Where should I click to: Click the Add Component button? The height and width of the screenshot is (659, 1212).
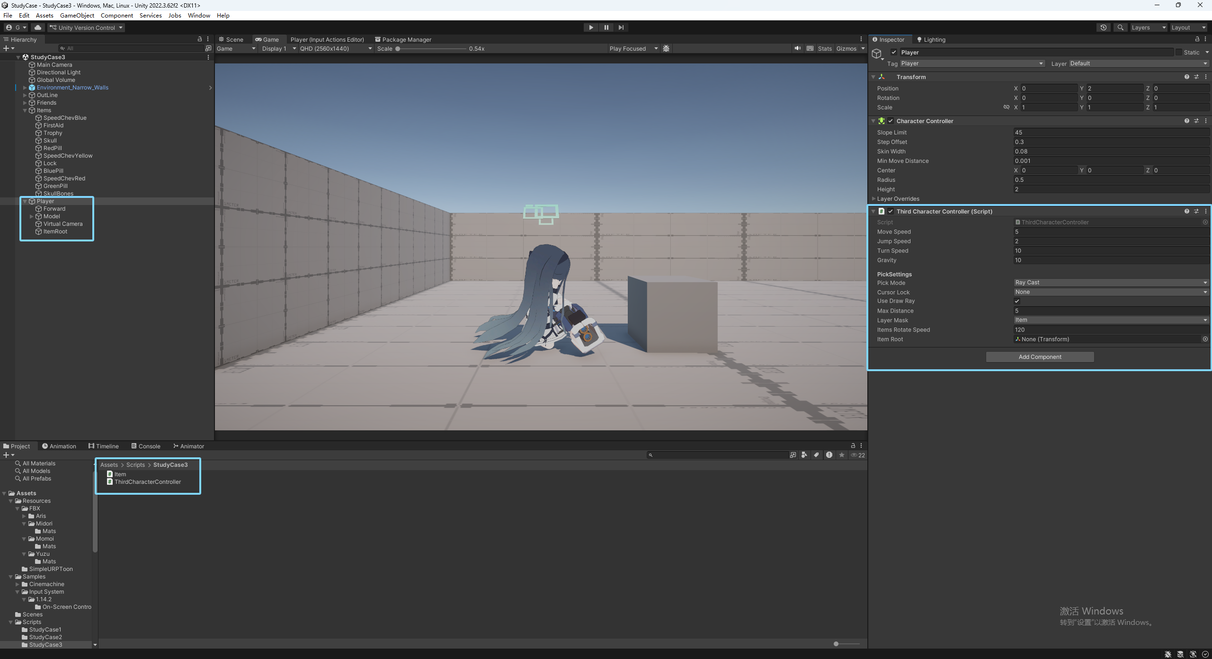tap(1040, 357)
